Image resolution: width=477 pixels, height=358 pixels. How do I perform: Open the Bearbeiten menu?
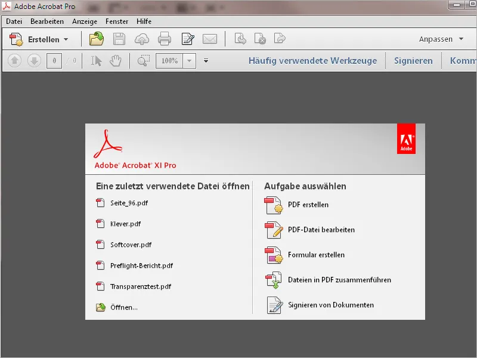pos(47,21)
